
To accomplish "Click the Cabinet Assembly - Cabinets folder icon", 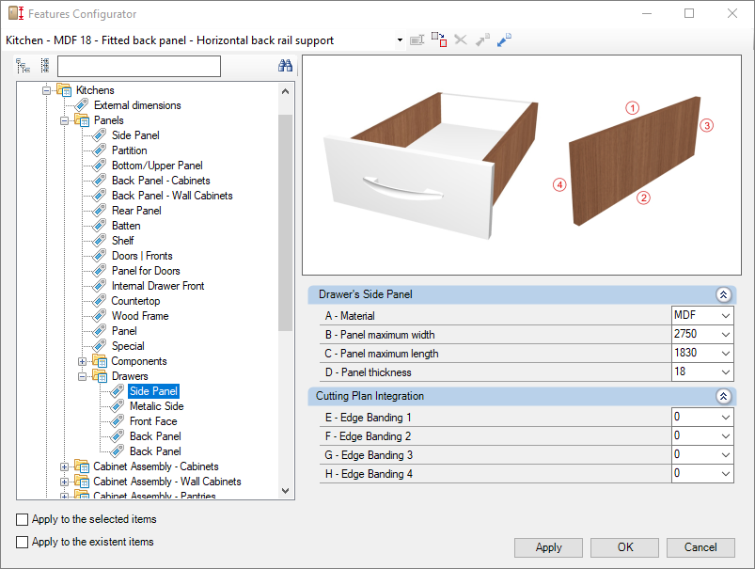I will tap(82, 466).
